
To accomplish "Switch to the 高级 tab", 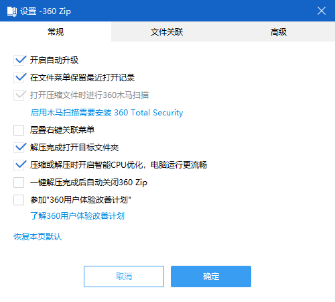I will tap(279, 32).
